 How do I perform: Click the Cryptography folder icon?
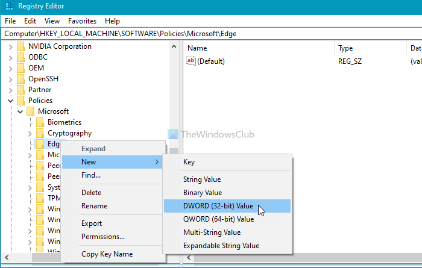coord(40,133)
